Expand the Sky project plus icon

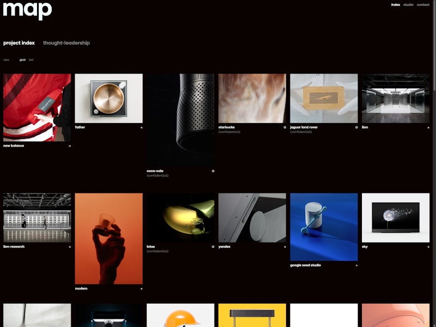428,247
